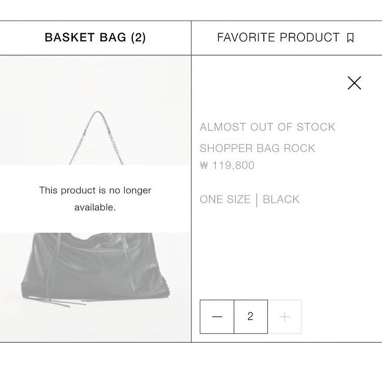Select the ONE SIZE label
Viewport: 382px width, 366px height.
(225, 199)
